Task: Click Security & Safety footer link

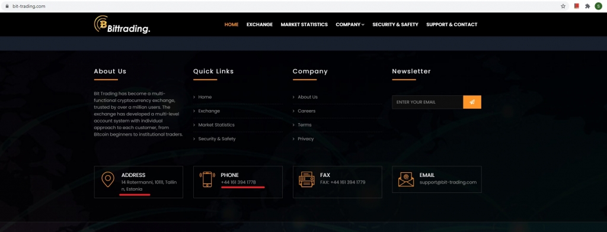Action: point(217,139)
